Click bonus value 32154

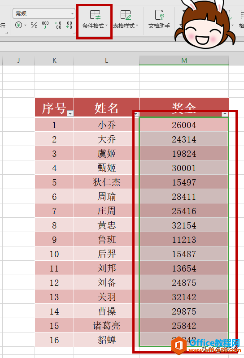click(x=184, y=225)
